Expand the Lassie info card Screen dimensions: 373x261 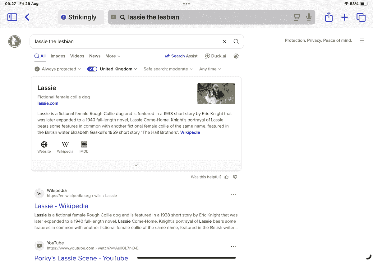136,165
